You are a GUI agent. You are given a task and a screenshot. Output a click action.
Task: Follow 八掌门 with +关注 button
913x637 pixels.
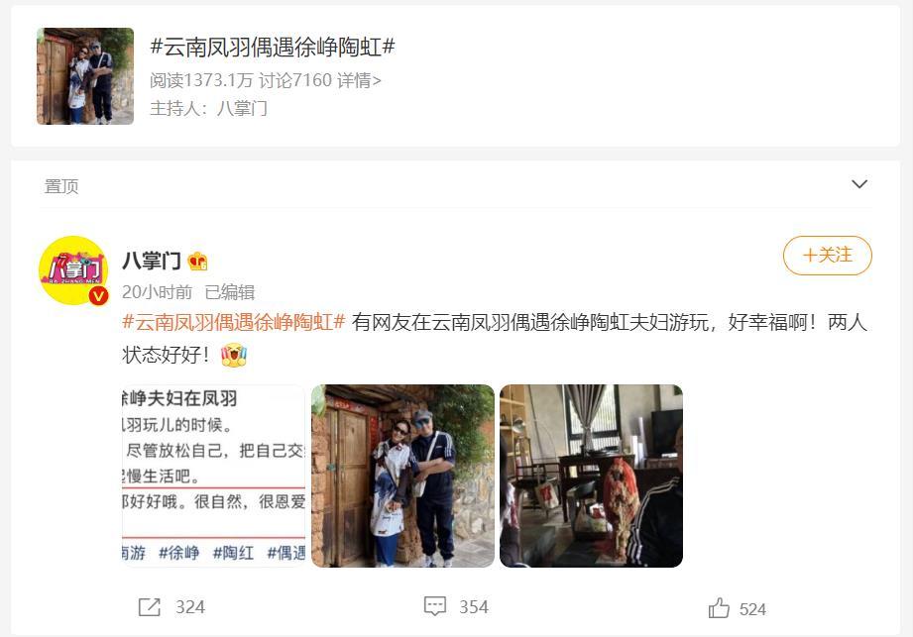click(827, 256)
